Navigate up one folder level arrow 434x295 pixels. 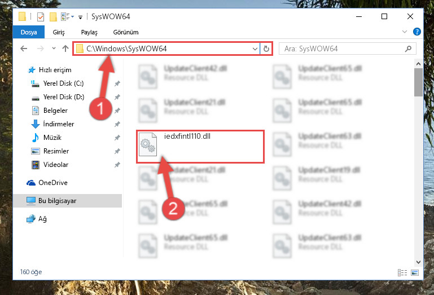click(65, 49)
